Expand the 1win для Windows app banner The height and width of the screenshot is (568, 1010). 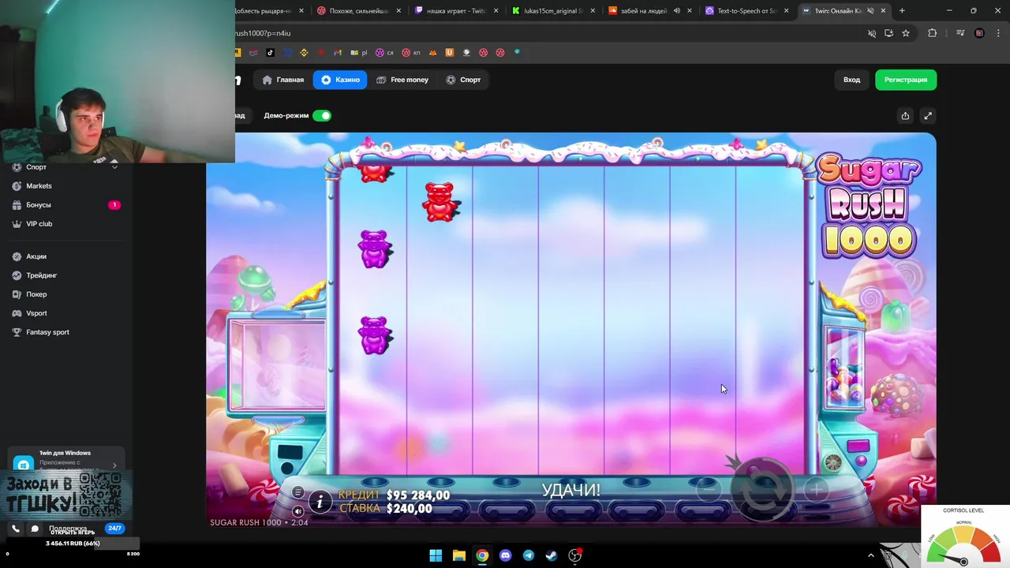pos(114,465)
